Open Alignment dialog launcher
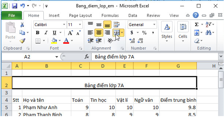The height and width of the screenshot is (117, 224). pos(122,48)
